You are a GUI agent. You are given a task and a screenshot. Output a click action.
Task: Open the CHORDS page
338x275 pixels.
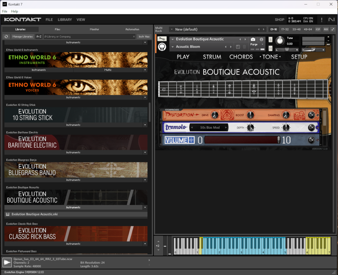pyautogui.click(x=241, y=57)
